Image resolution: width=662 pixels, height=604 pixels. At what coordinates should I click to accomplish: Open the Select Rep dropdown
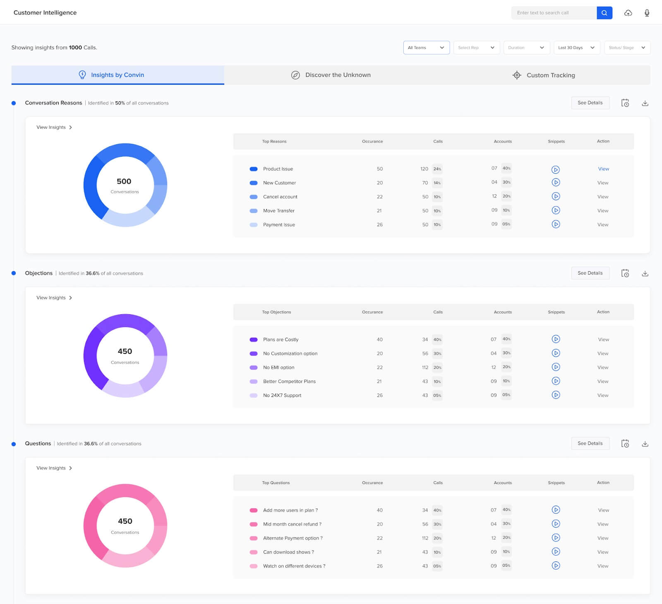[477, 48]
